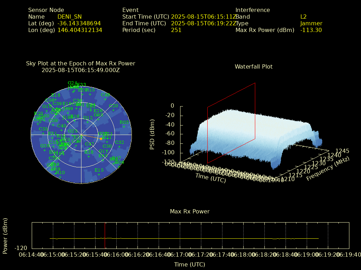Select the C20 satellite in sky plot

113,110
